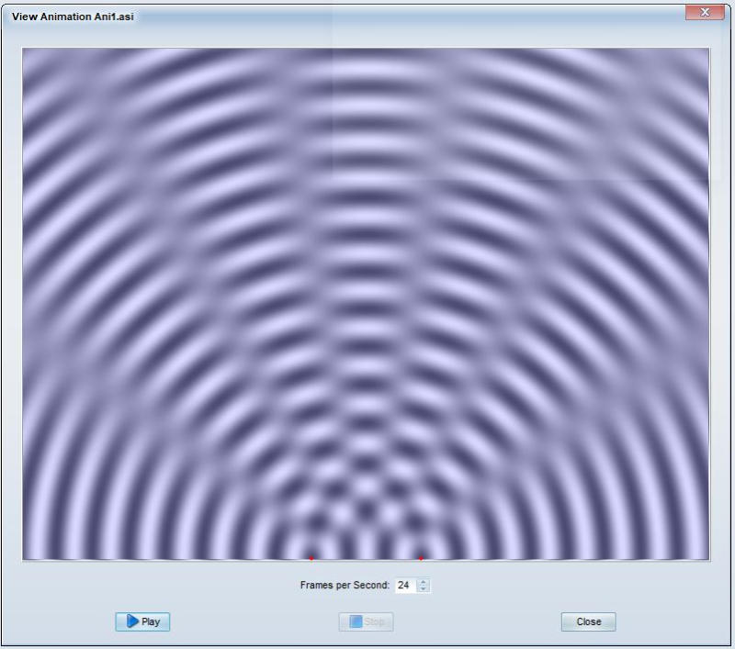The height and width of the screenshot is (649, 735).
Task: Decrease frames per second with down arrow
Action: point(424,588)
